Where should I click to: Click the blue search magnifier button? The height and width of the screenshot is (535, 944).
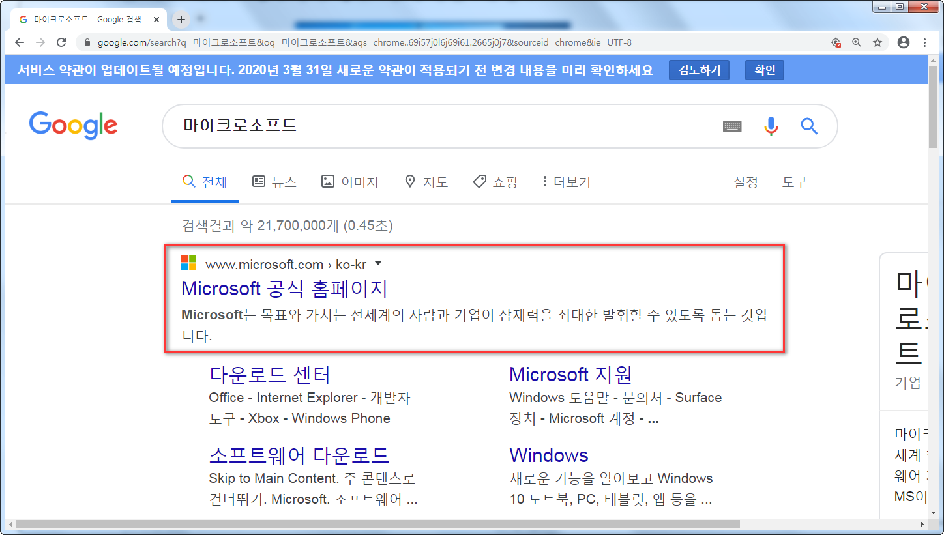pos(809,126)
